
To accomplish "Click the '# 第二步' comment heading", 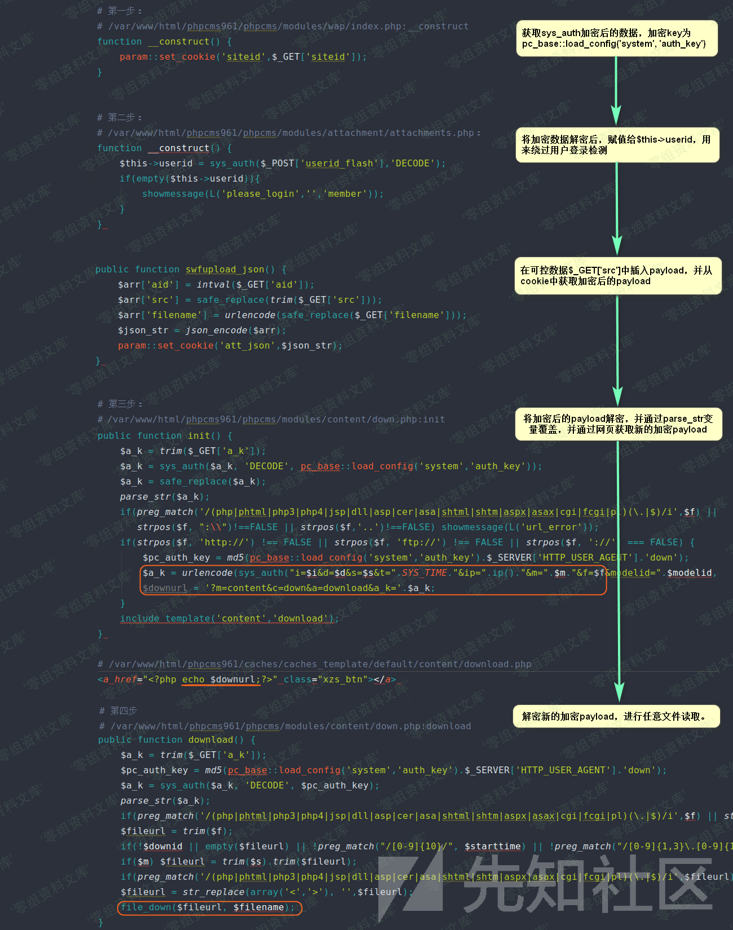I will [120, 117].
